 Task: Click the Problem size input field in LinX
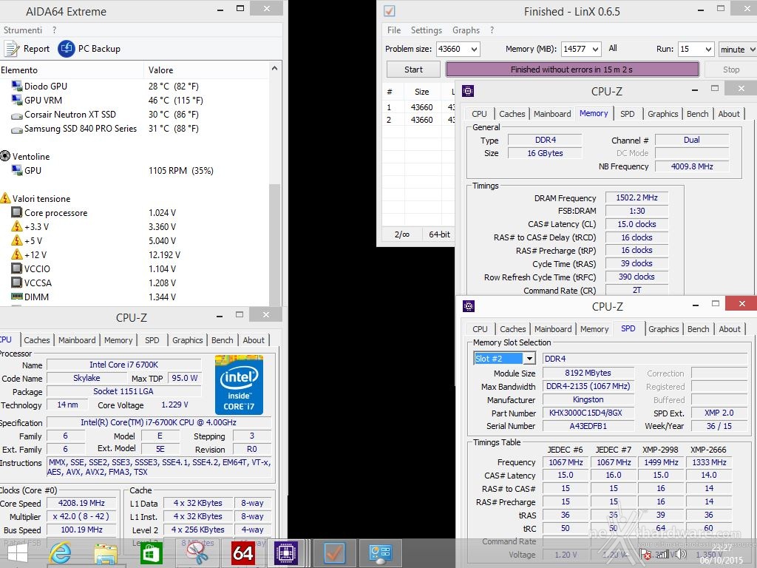click(452, 50)
